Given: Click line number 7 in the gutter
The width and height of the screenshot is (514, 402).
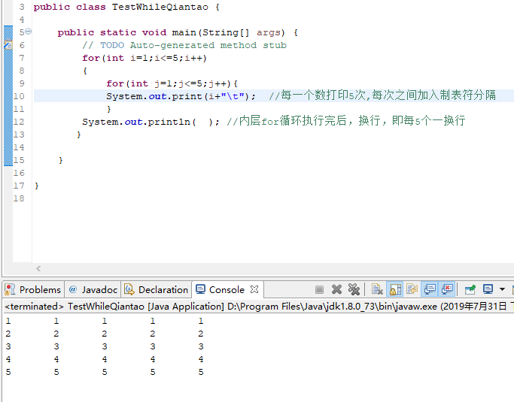Looking at the screenshot, I should 22,58.
